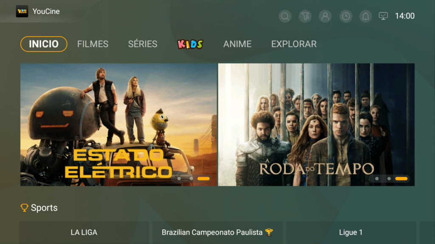Select Brazilian Campeonato Paulista category
The image size is (435, 244).
point(217,233)
